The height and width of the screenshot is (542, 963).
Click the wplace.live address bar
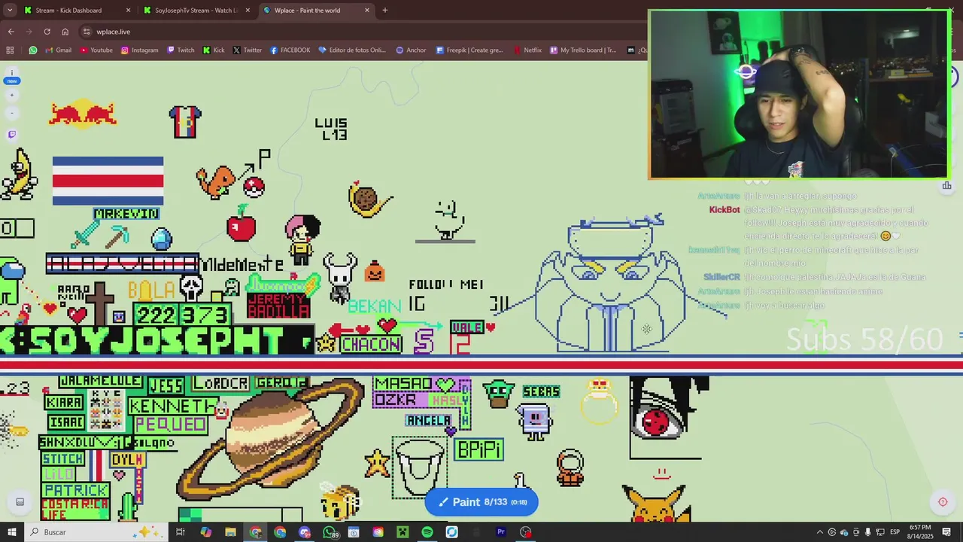[361, 32]
